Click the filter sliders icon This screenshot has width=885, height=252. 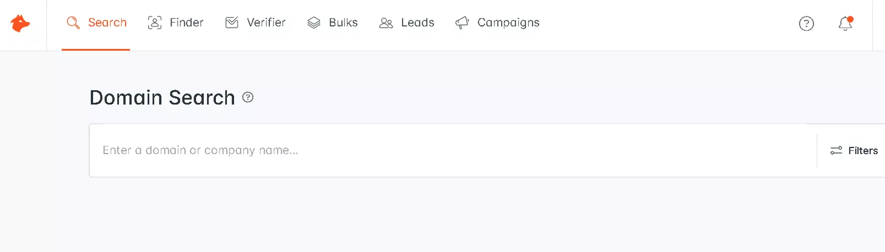836,150
